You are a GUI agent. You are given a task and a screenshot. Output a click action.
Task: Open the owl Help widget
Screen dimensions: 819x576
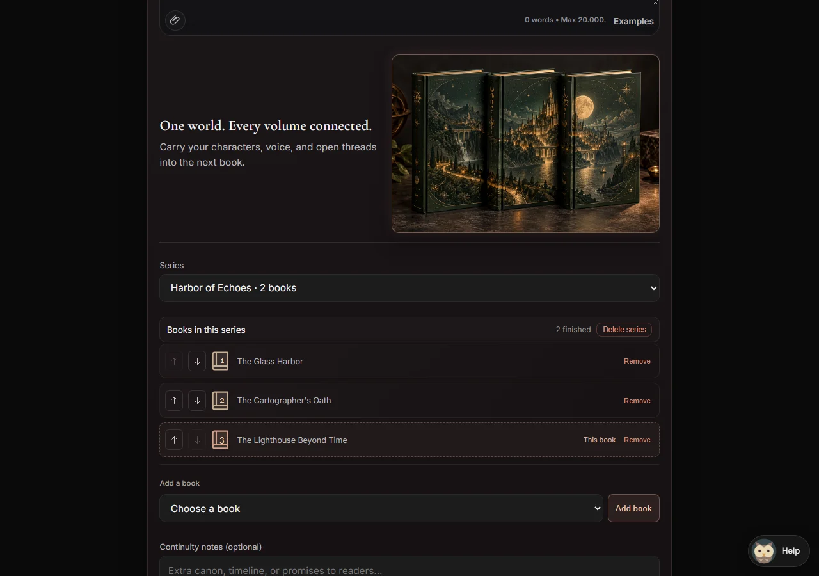pyautogui.click(x=779, y=550)
